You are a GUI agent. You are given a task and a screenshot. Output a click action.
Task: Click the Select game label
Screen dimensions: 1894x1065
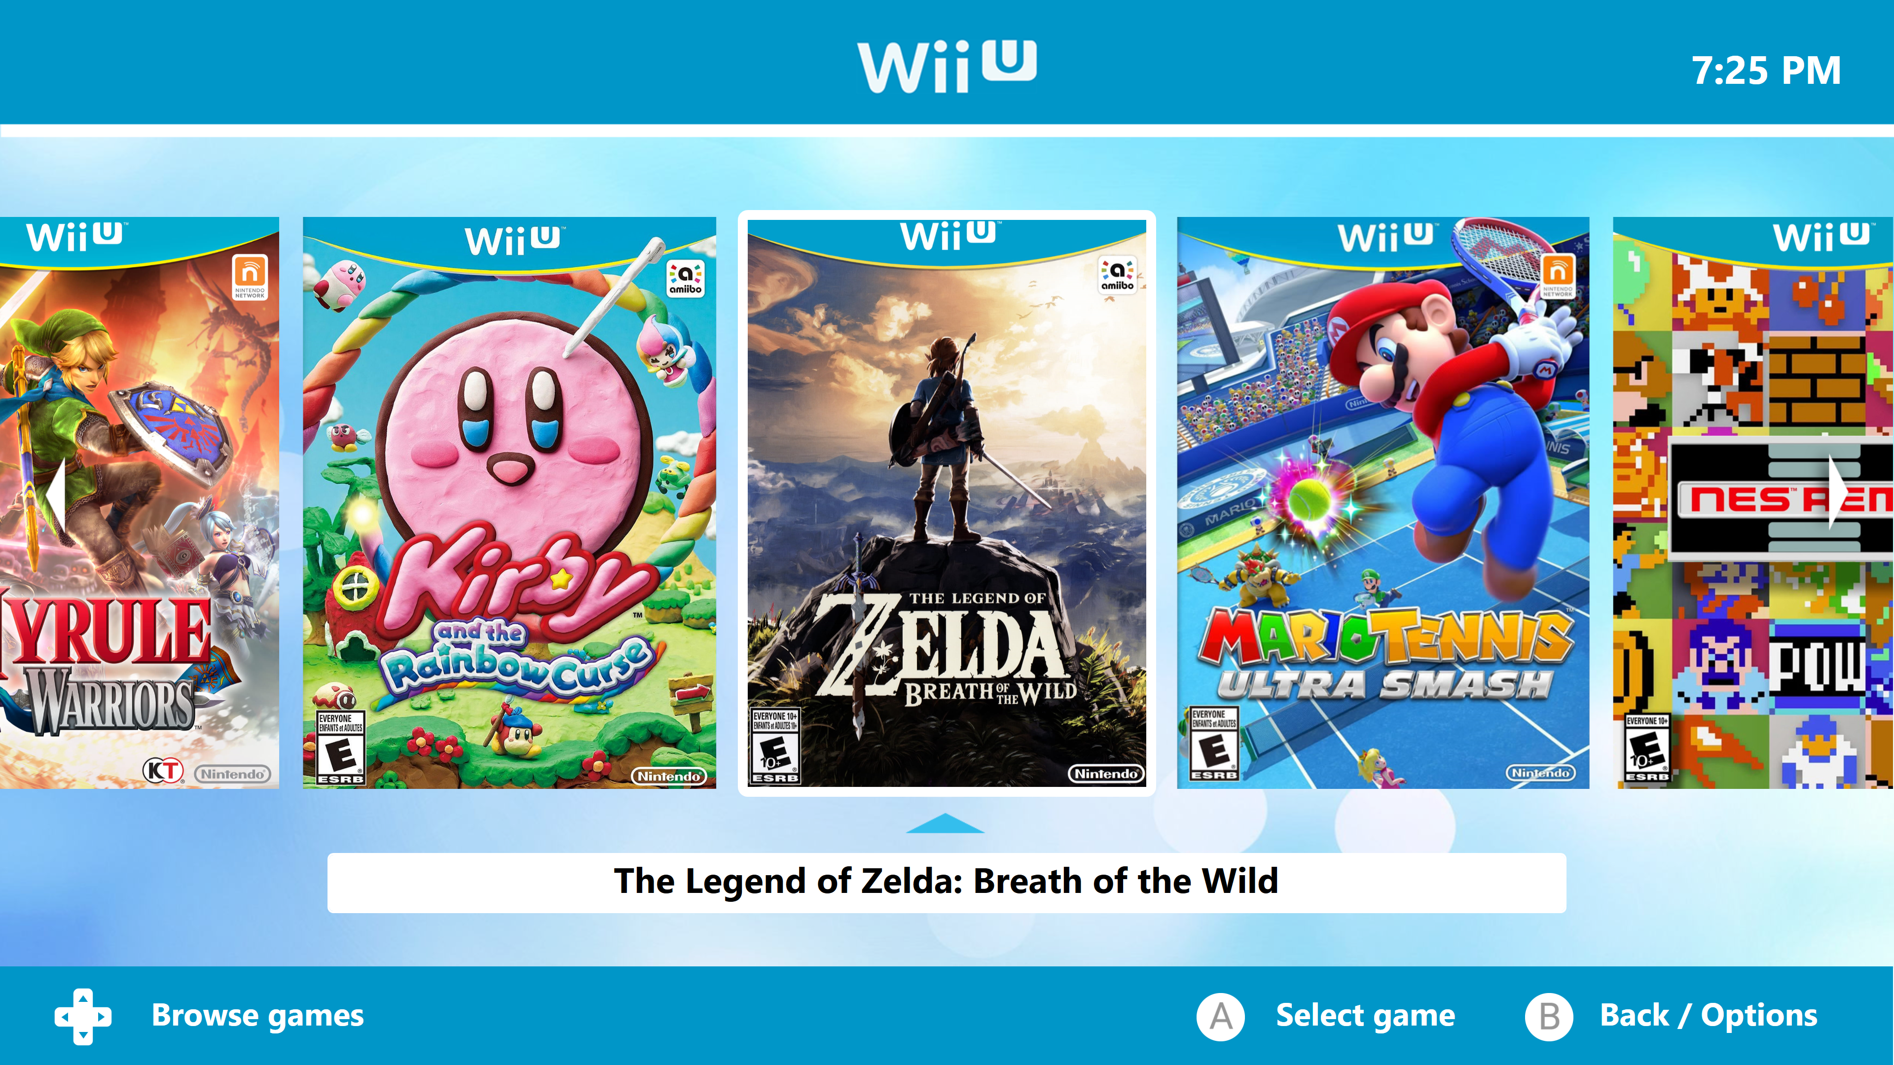coord(1365,1016)
